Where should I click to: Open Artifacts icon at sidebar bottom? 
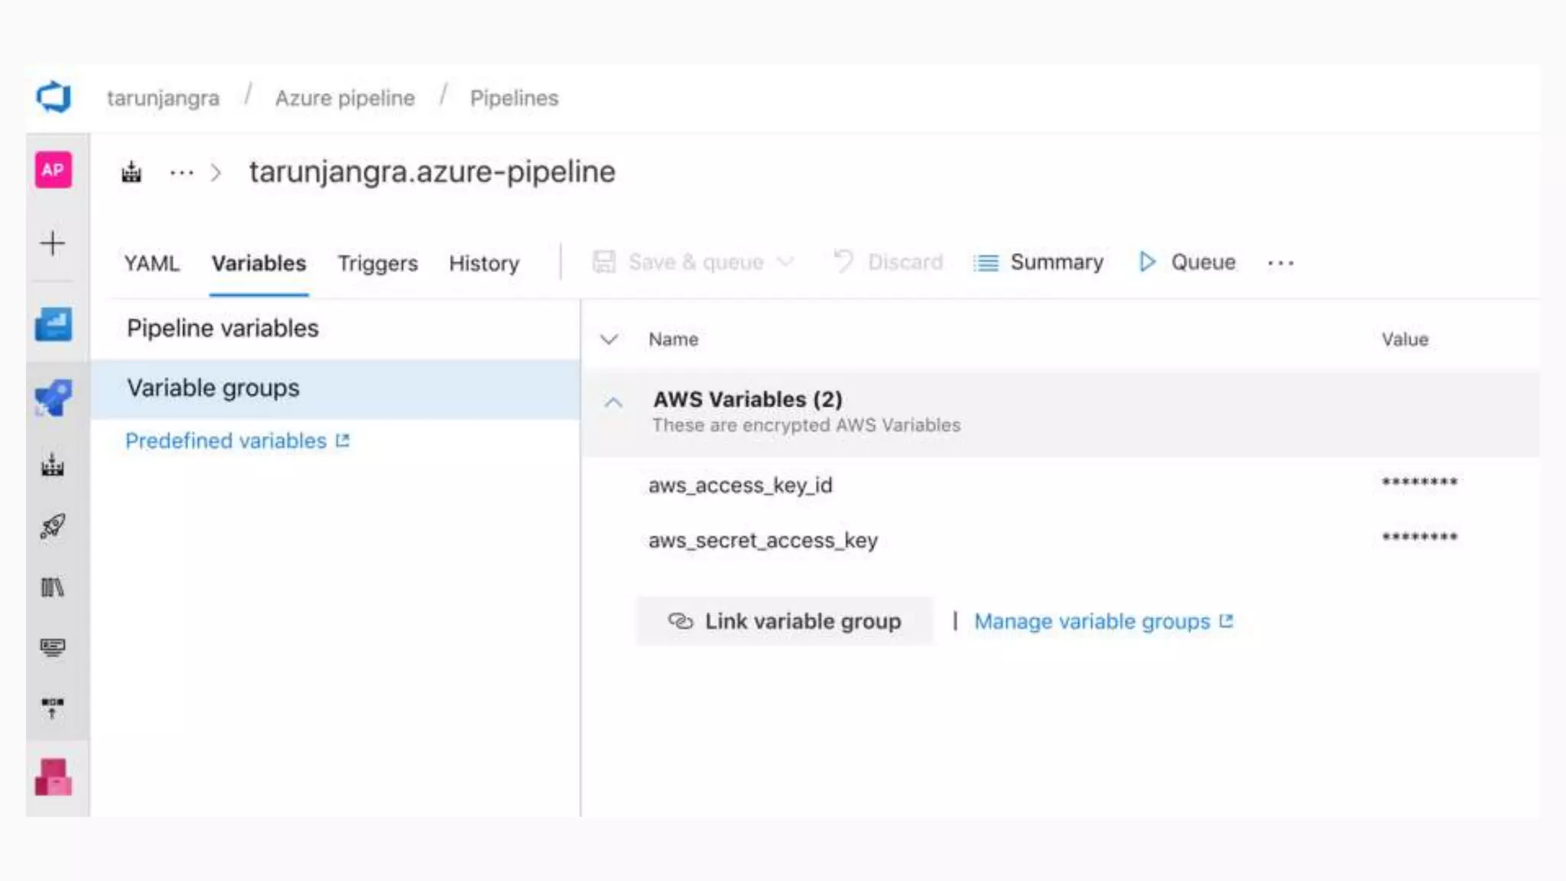tap(53, 777)
